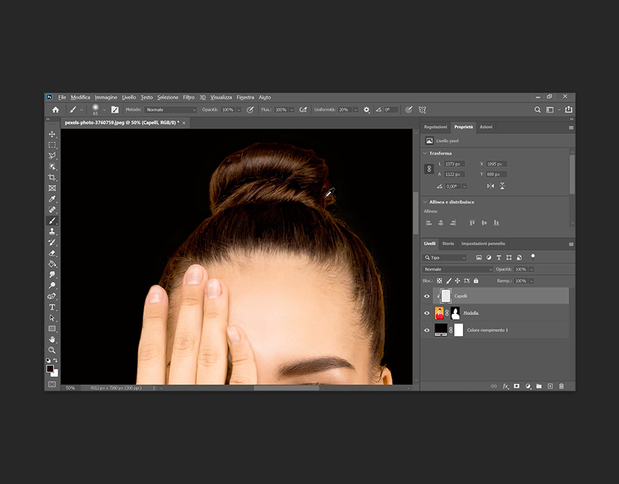Open the Filtro menu
The height and width of the screenshot is (484, 619).
pos(188,98)
